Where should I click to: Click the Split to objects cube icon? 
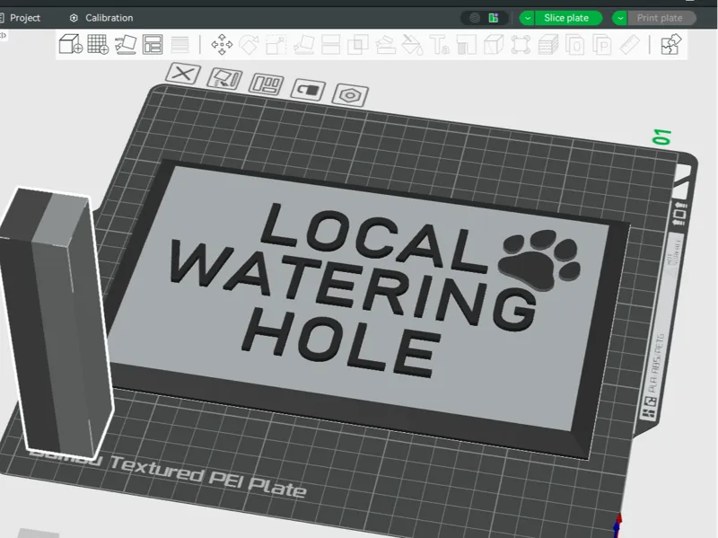(494, 44)
